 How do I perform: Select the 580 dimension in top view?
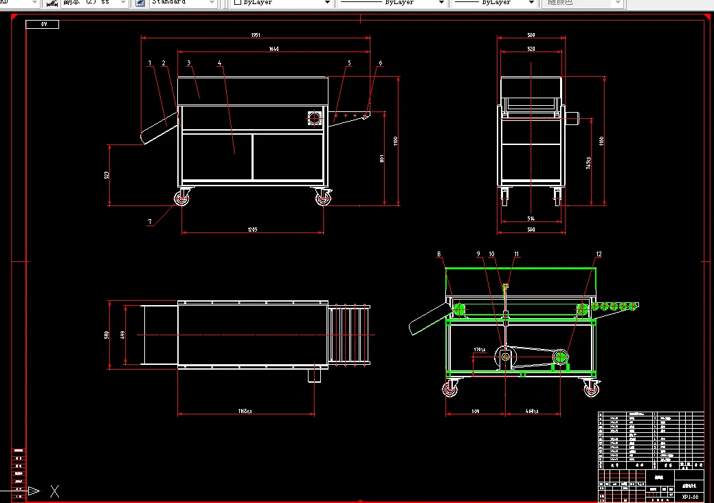click(107, 335)
